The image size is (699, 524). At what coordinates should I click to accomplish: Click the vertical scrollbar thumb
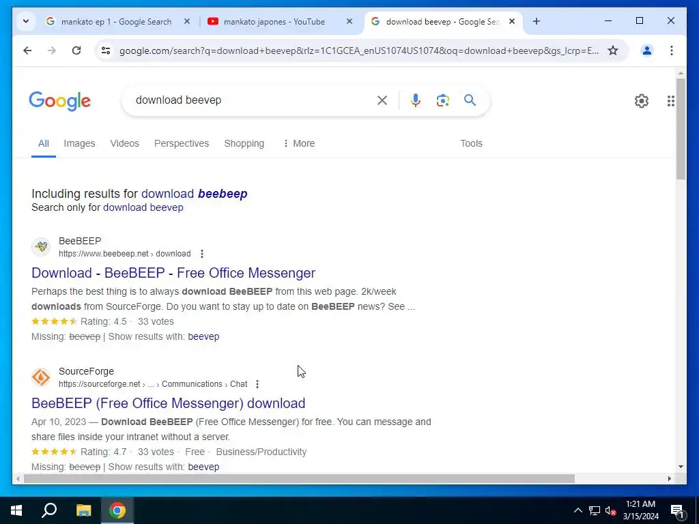point(681,129)
